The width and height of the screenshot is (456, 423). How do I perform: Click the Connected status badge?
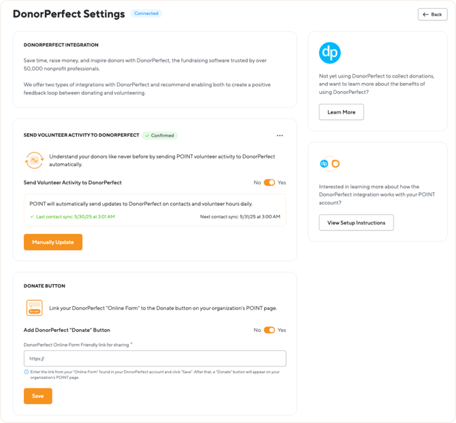pyautogui.click(x=146, y=14)
